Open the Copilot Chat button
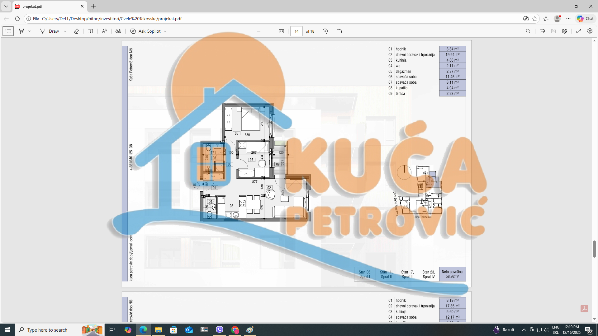 click(x=585, y=19)
